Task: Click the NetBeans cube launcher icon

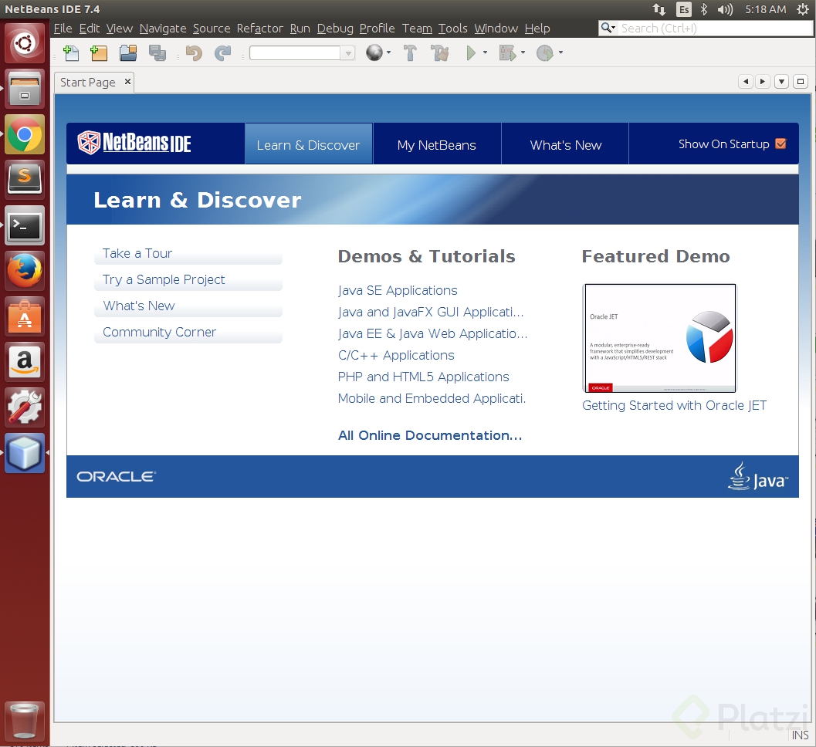Action: 25,453
